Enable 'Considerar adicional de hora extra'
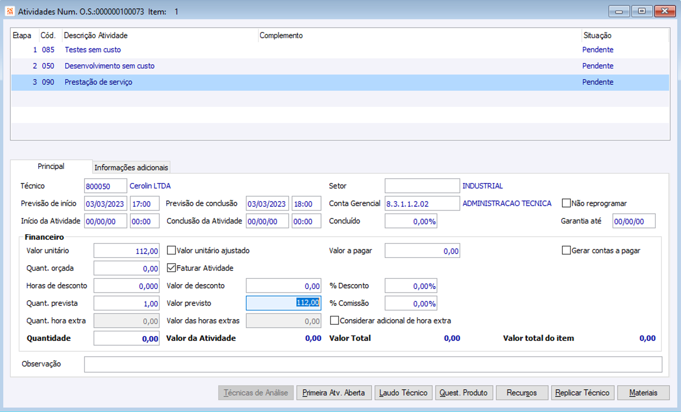Image resolution: width=681 pixels, height=412 pixels. coord(334,320)
